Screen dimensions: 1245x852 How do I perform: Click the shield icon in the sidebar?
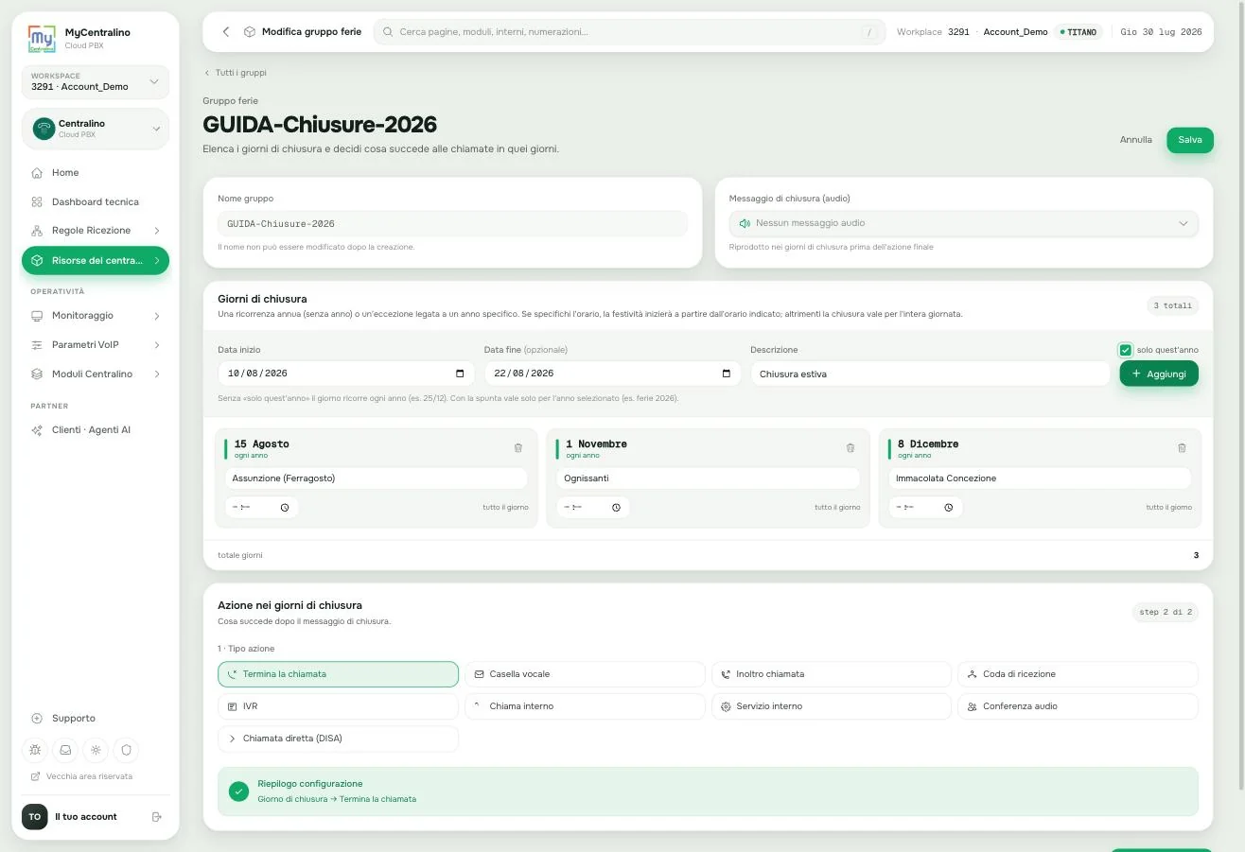click(126, 750)
